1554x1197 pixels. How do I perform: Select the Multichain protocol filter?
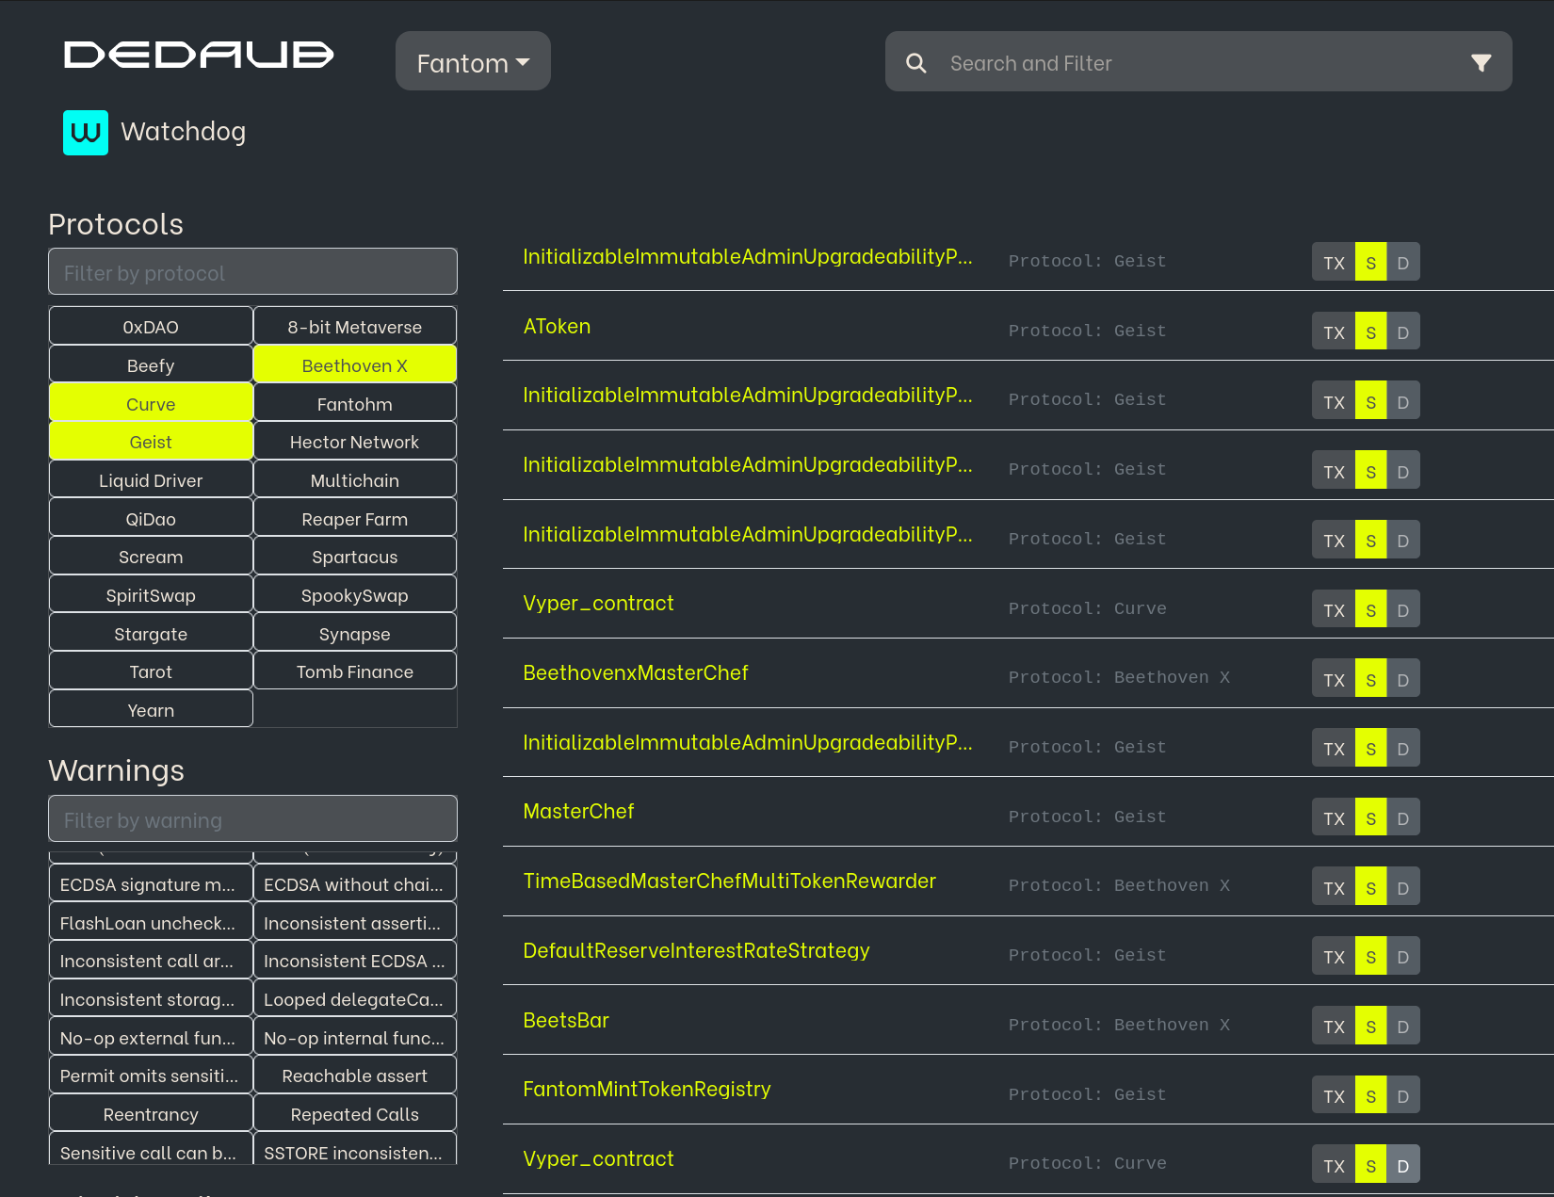(x=355, y=480)
